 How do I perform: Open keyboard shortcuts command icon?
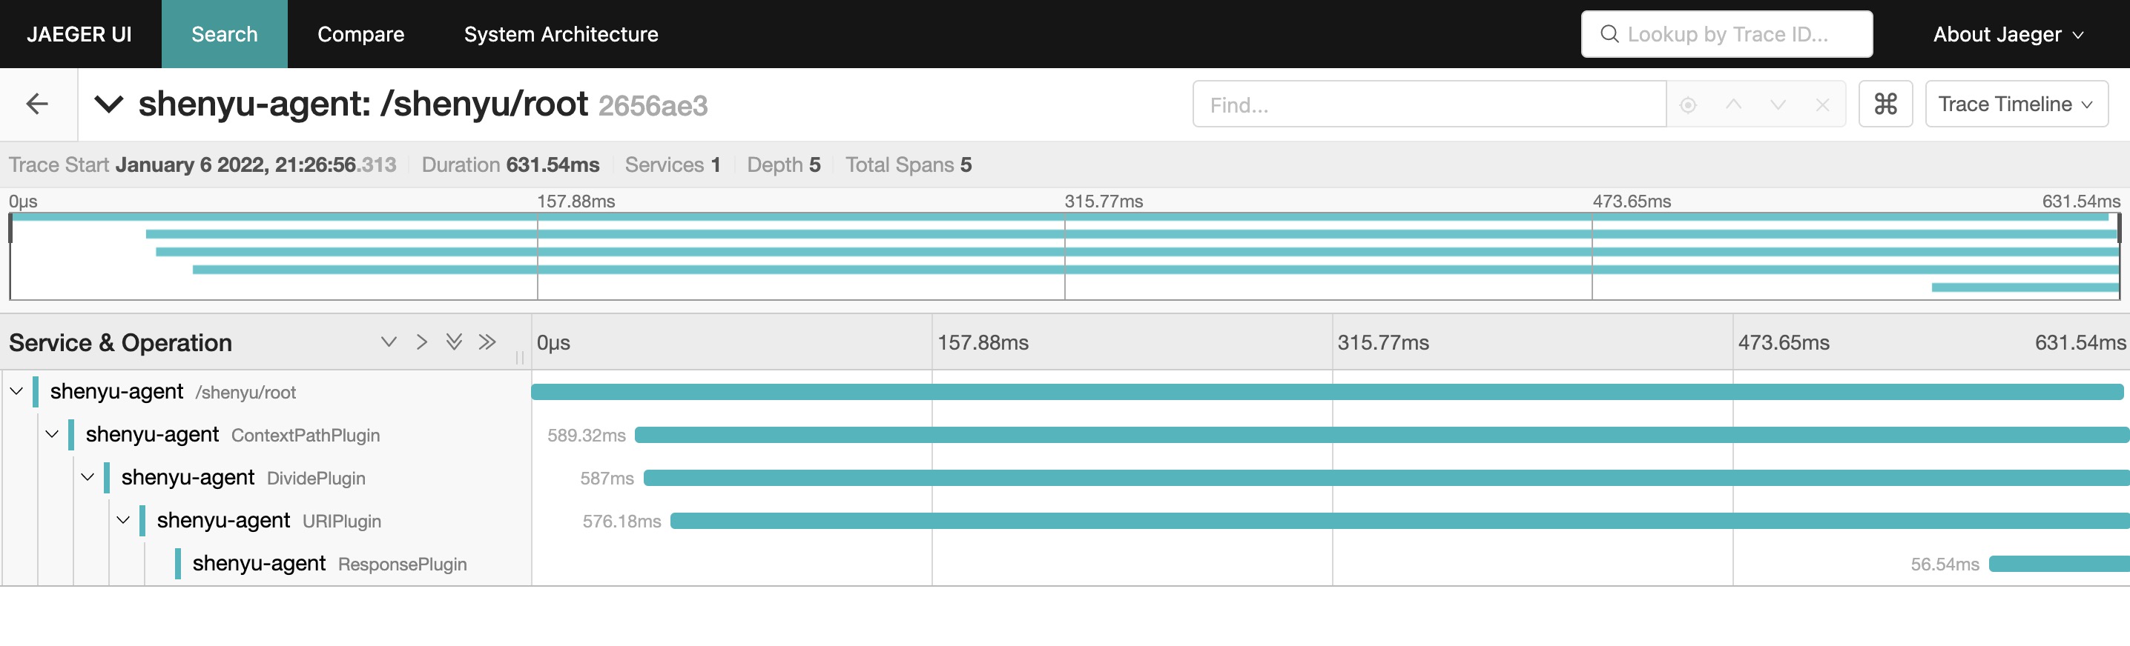(1885, 104)
